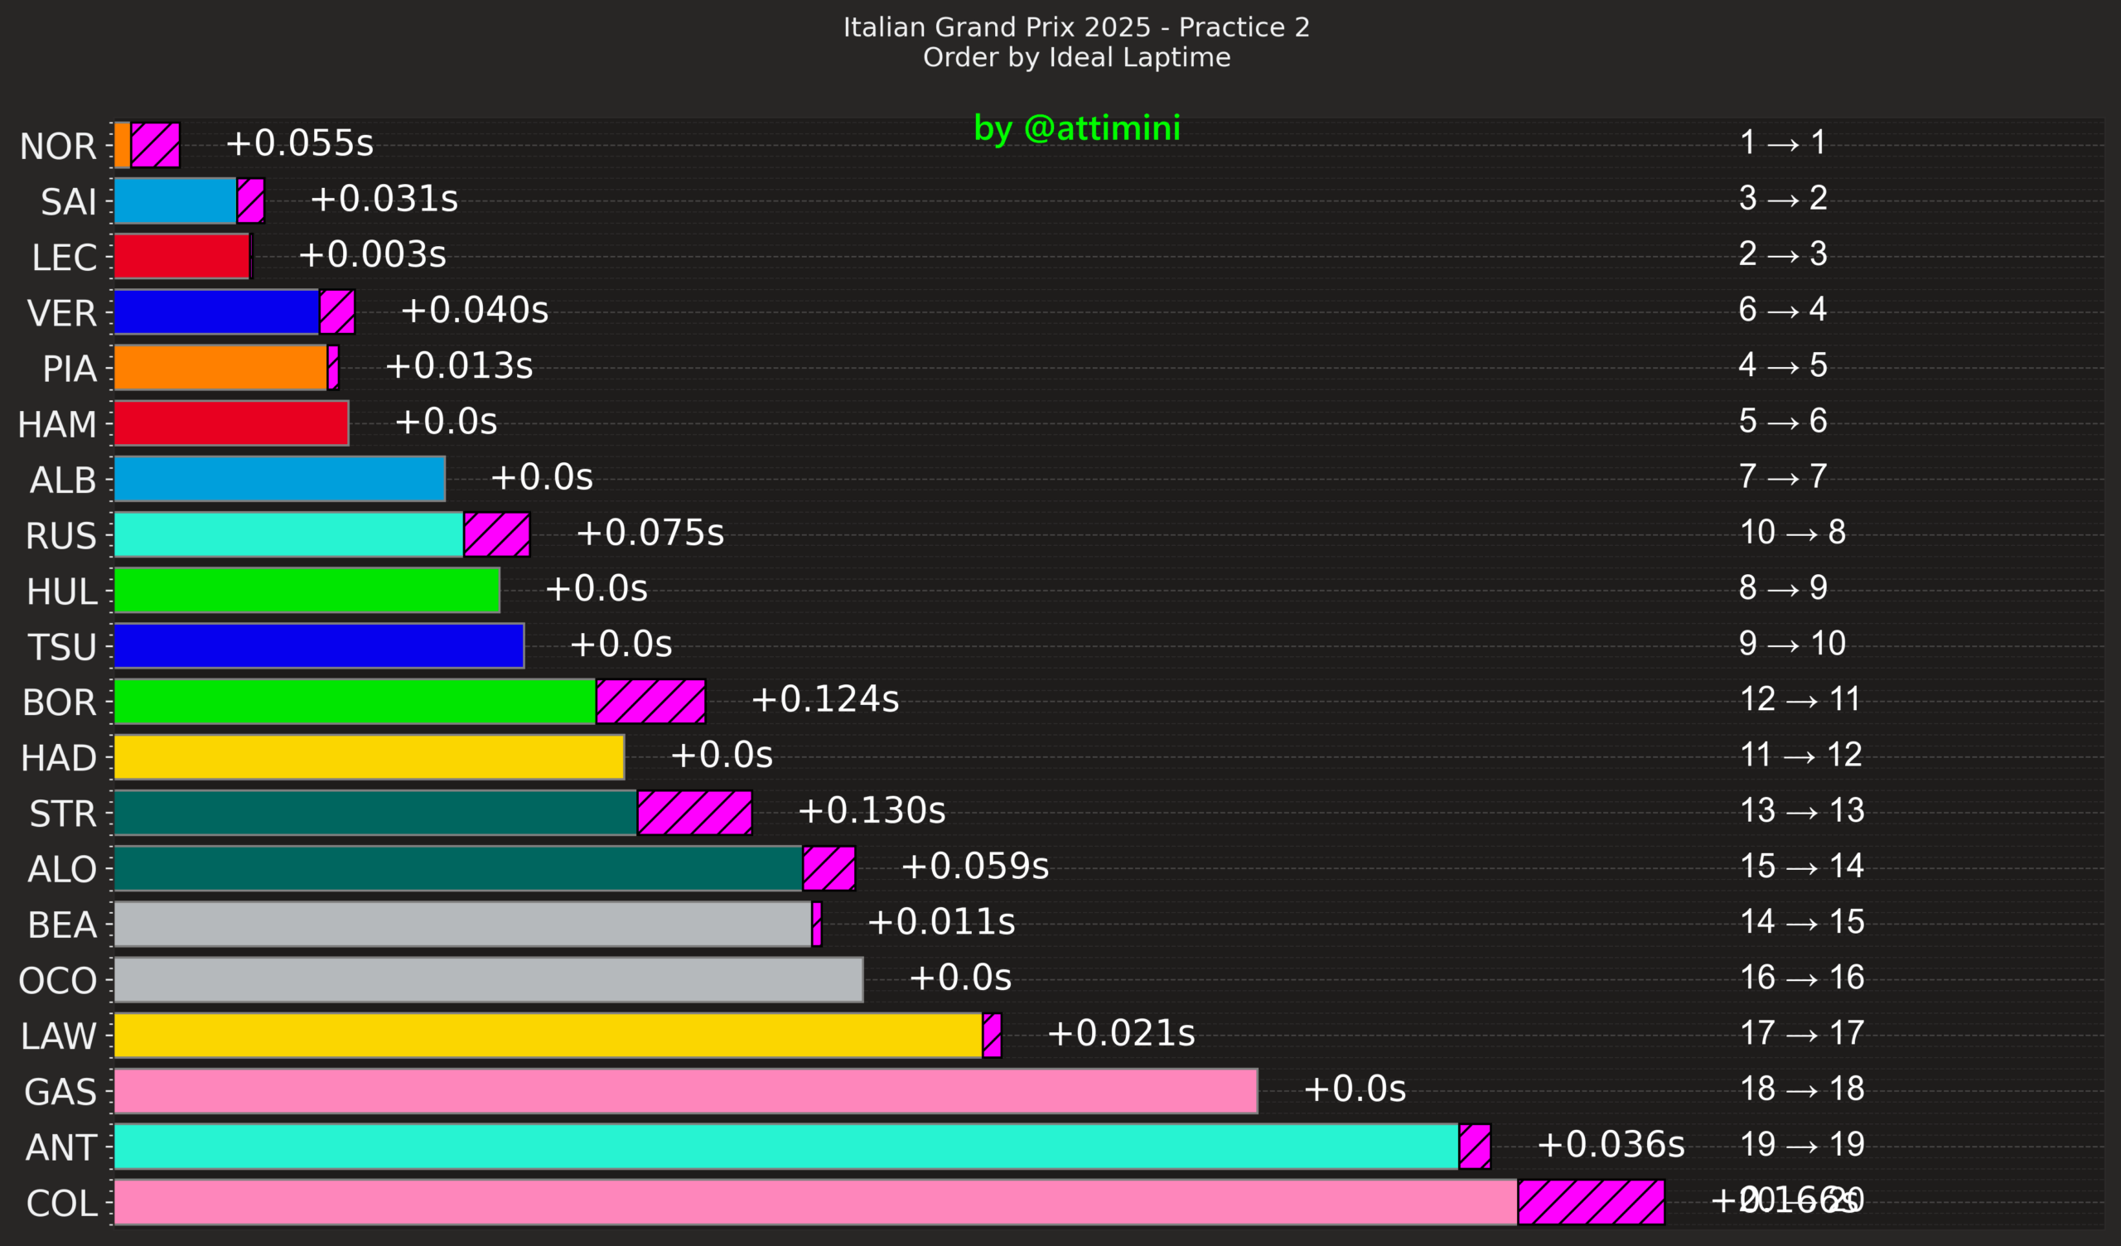The height and width of the screenshot is (1246, 2121).
Task: Click the gray OCO bar
Action: (488, 980)
